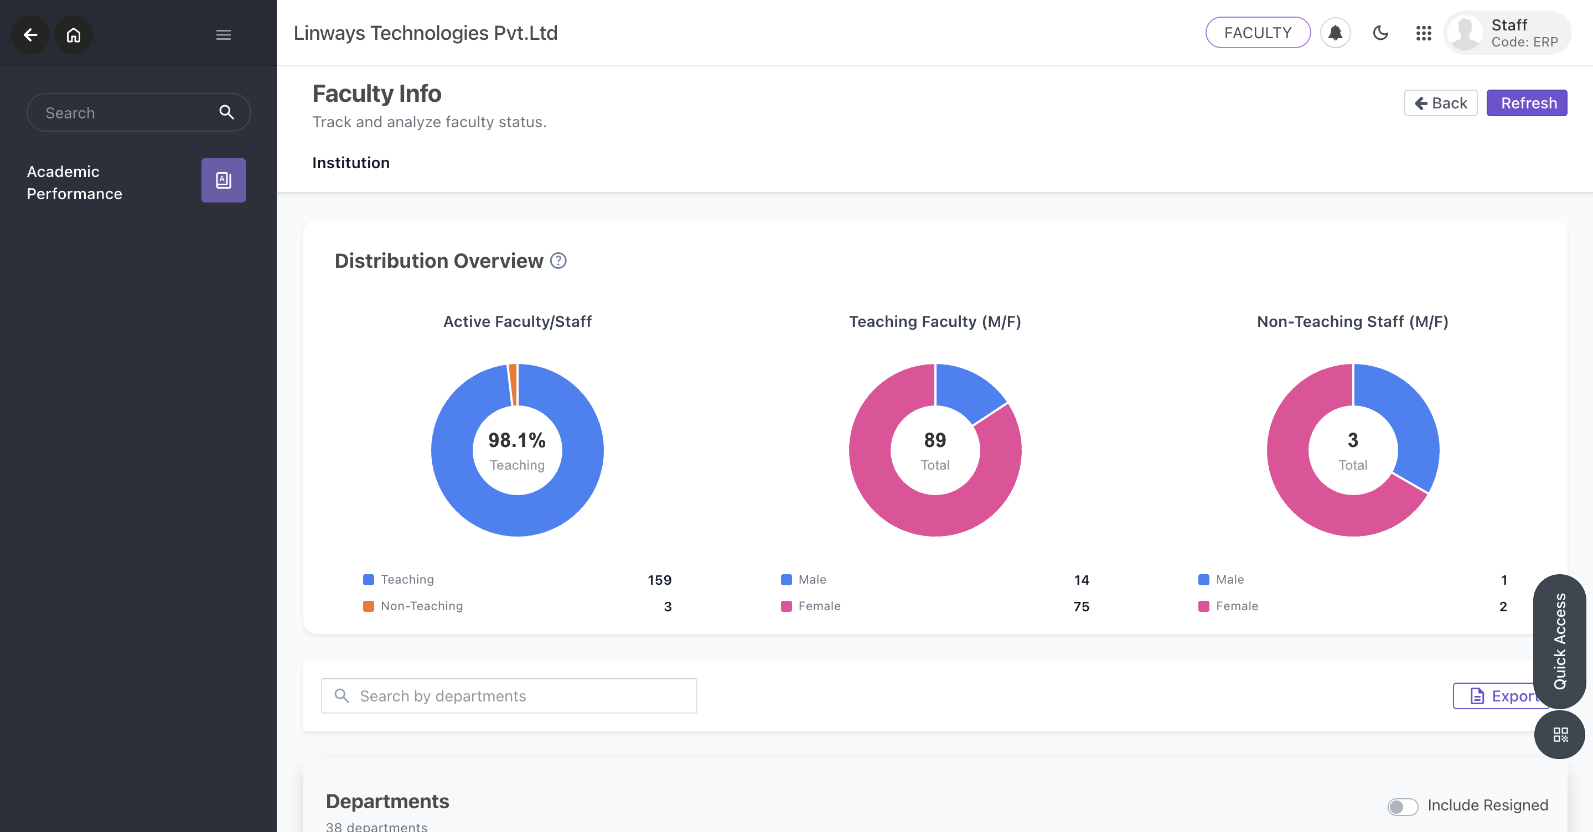Click the Departments heading
This screenshot has height=832, width=1593.
387,802
